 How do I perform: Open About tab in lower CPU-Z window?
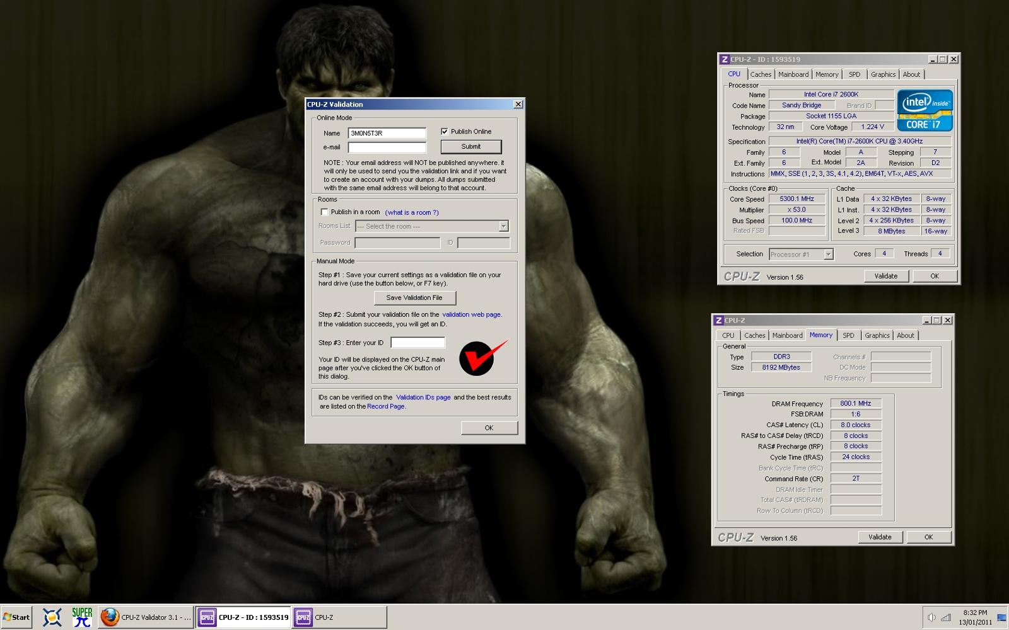coord(906,336)
